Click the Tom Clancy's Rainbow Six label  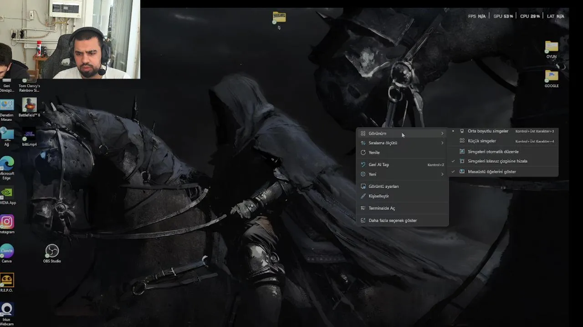[29, 88]
